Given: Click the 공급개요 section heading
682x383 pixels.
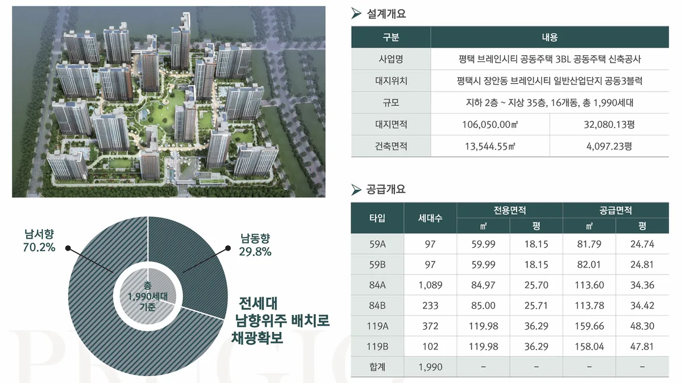Looking at the screenshot, I should [x=386, y=189].
